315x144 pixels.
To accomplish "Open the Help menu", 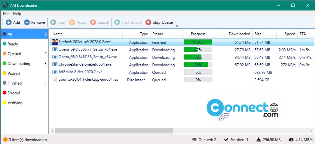I will pos(17,13).
